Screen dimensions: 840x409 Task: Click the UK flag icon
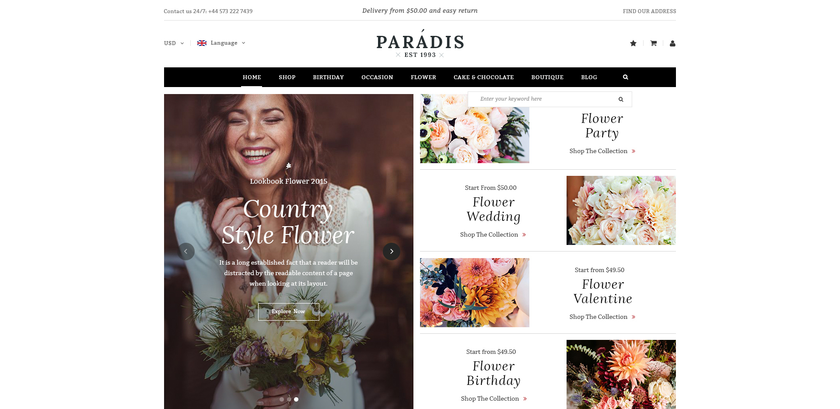point(202,43)
